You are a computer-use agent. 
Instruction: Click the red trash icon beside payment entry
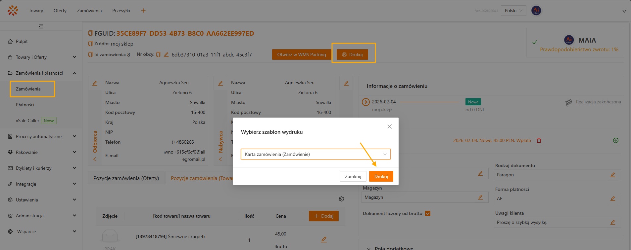[539, 140]
